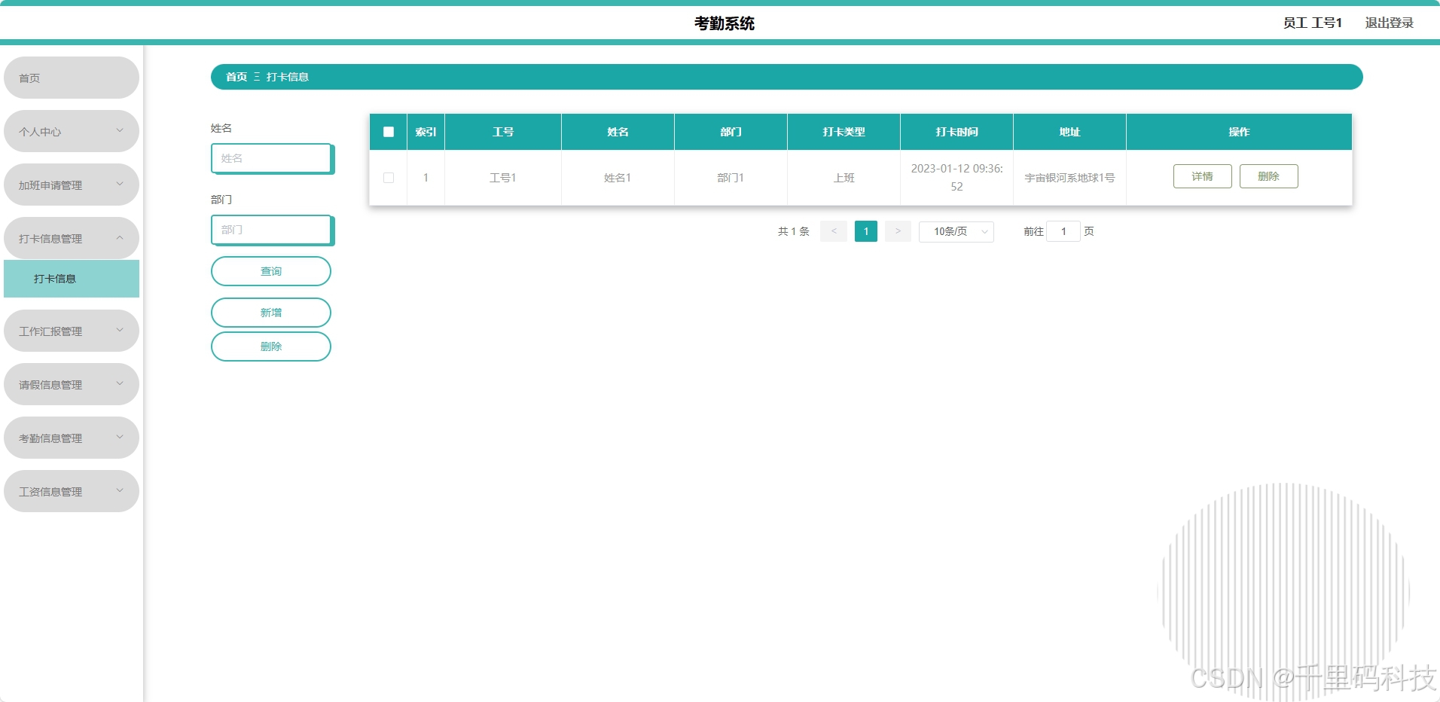1440x702 pixels.
Task: Click the 新增 add button
Action: 271,313
